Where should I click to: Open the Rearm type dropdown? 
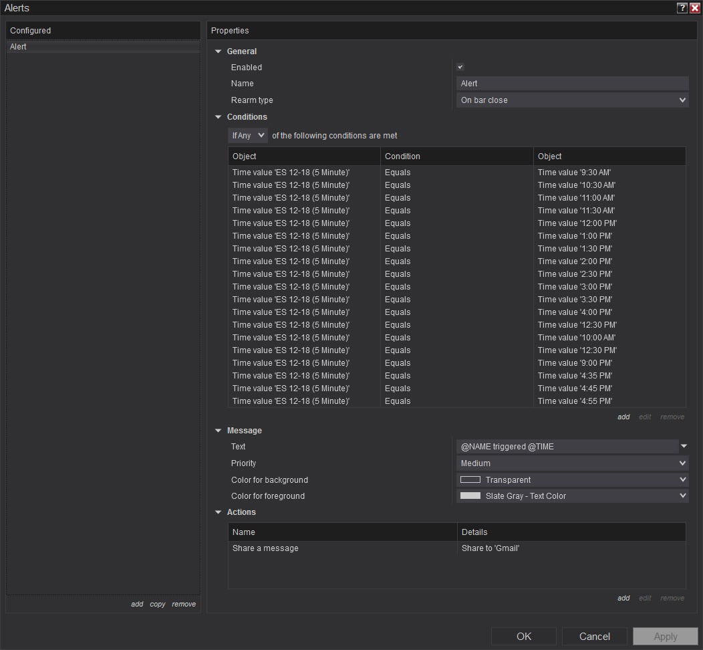coord(572,100)
